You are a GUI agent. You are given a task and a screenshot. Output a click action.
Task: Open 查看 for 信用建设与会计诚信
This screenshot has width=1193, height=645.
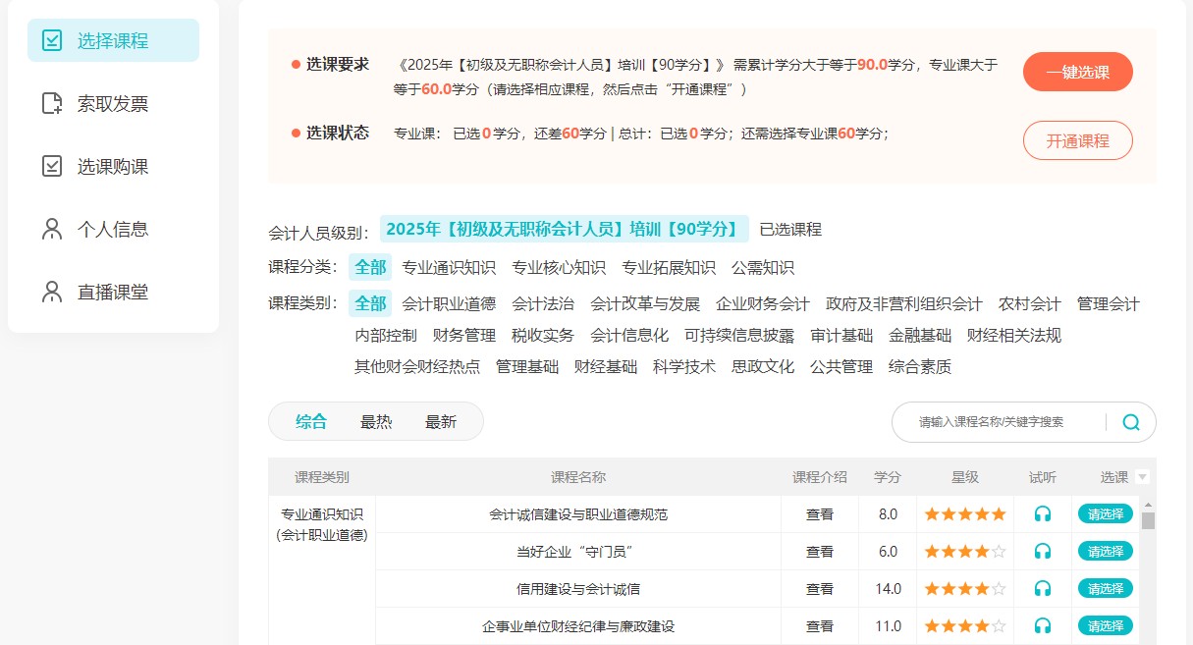819,588
